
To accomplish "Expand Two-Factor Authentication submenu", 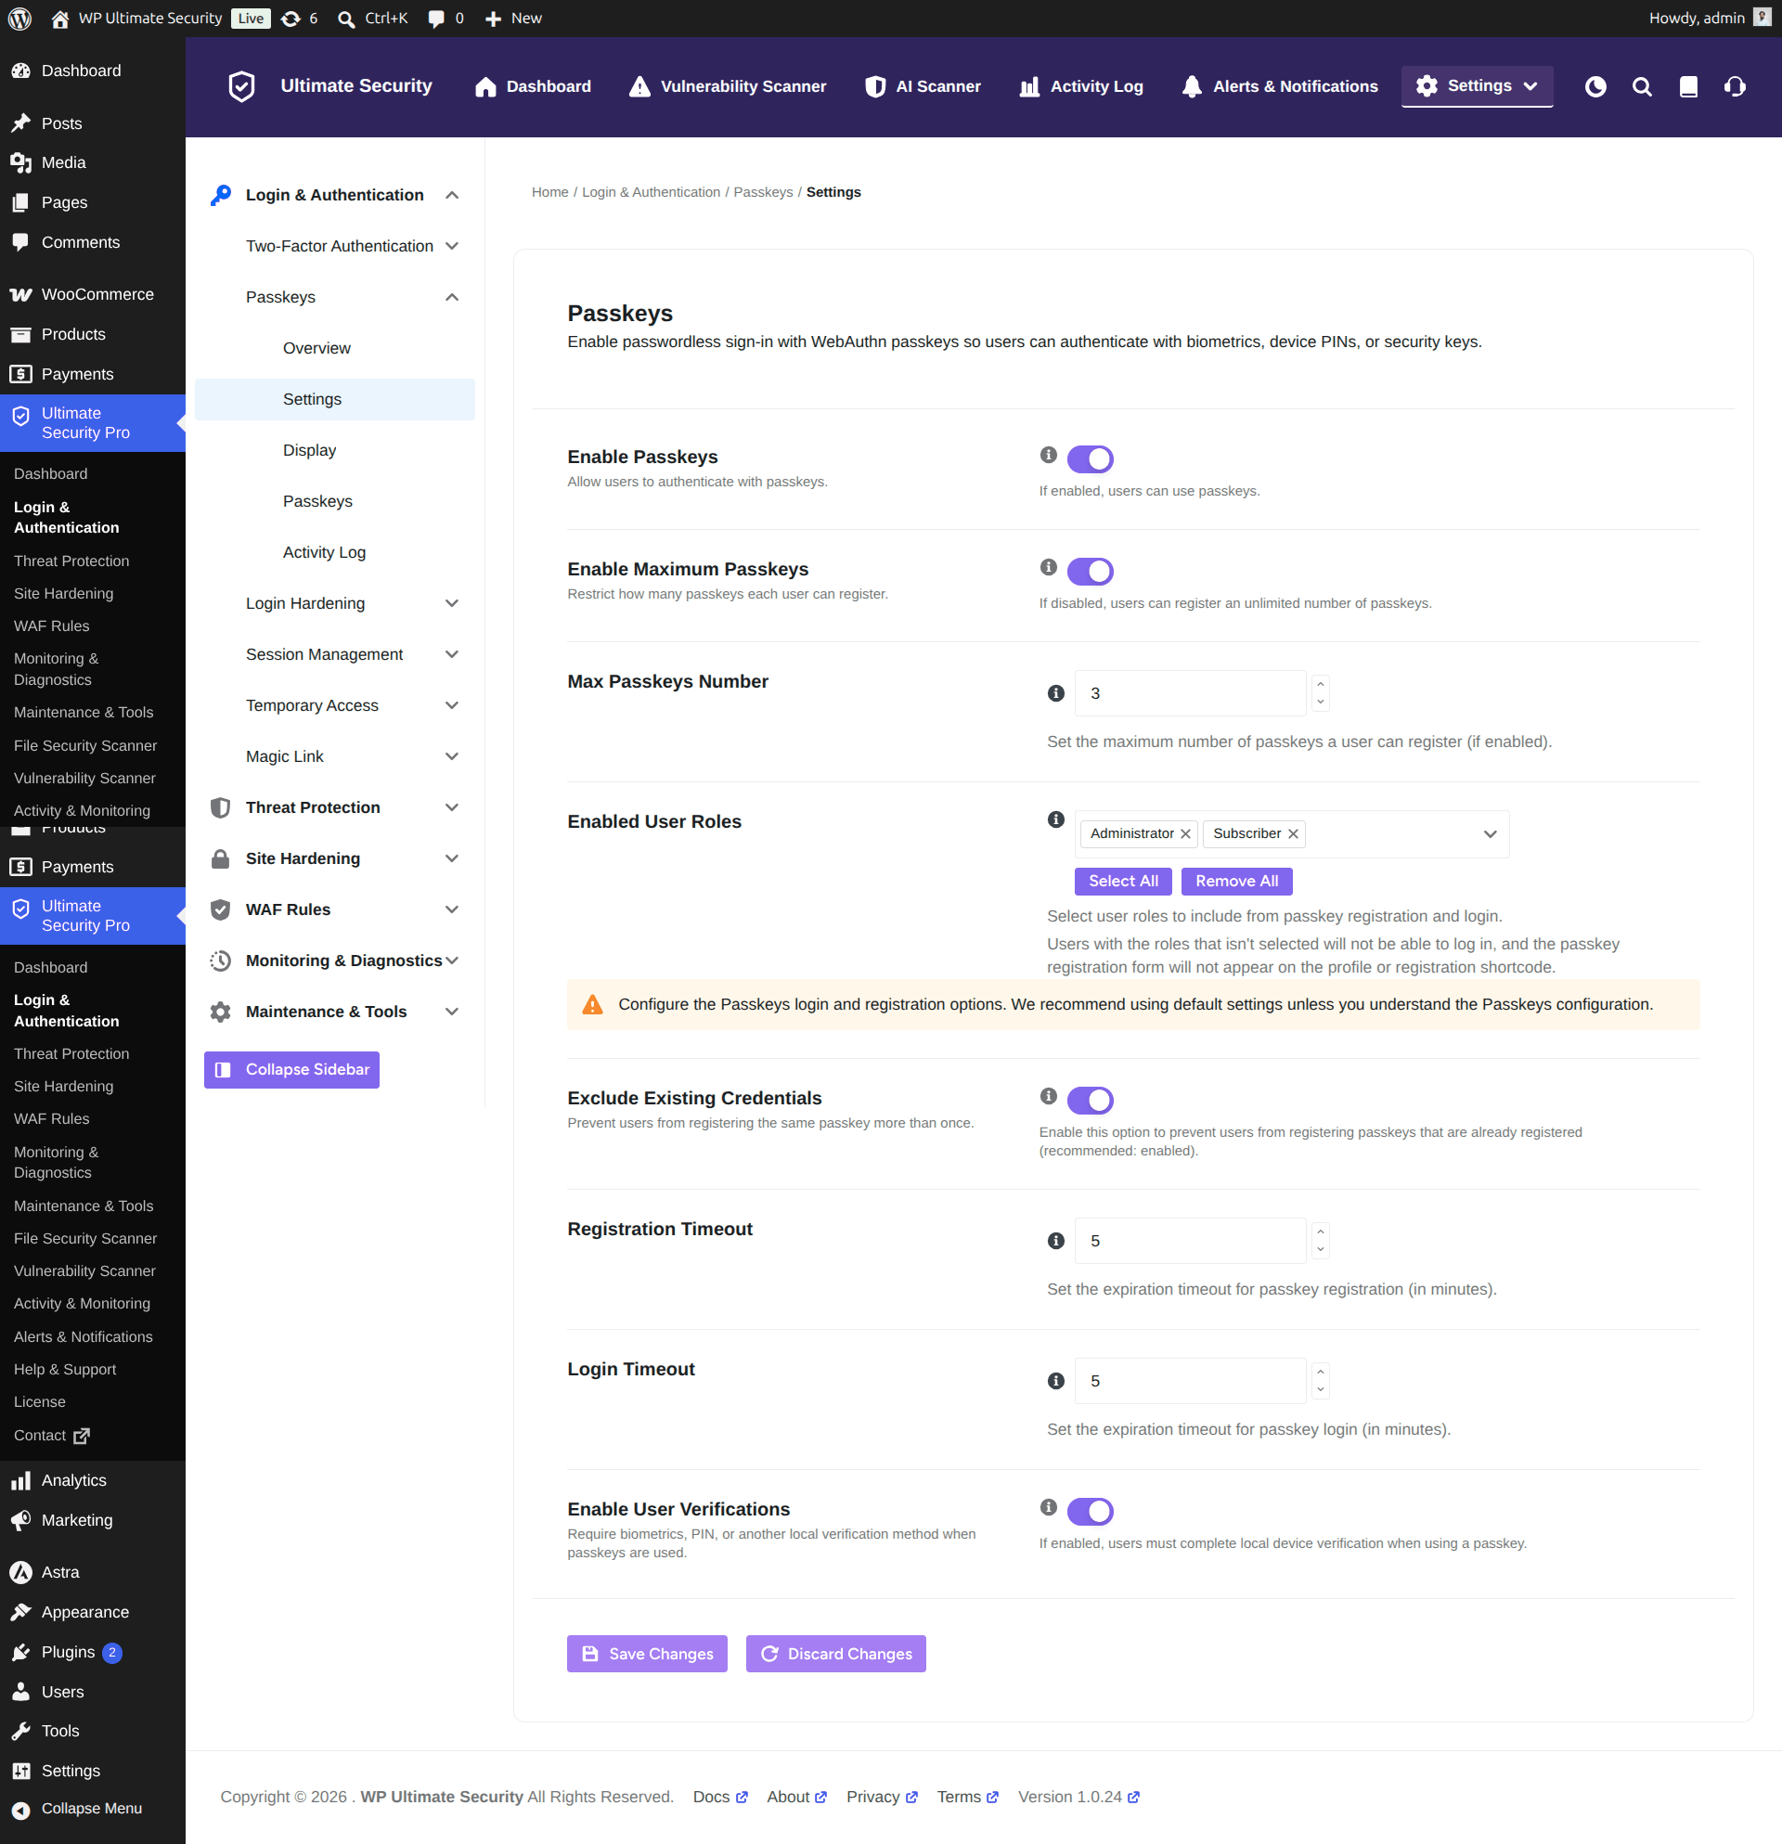I will pos(452,246).
